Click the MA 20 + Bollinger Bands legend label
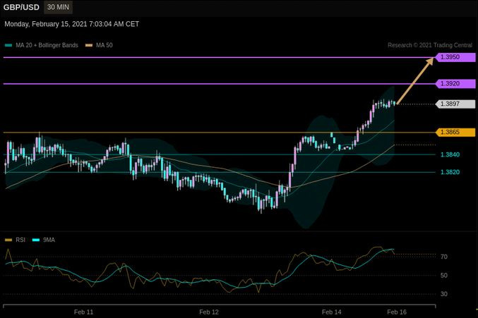 [x=47, y=45]
